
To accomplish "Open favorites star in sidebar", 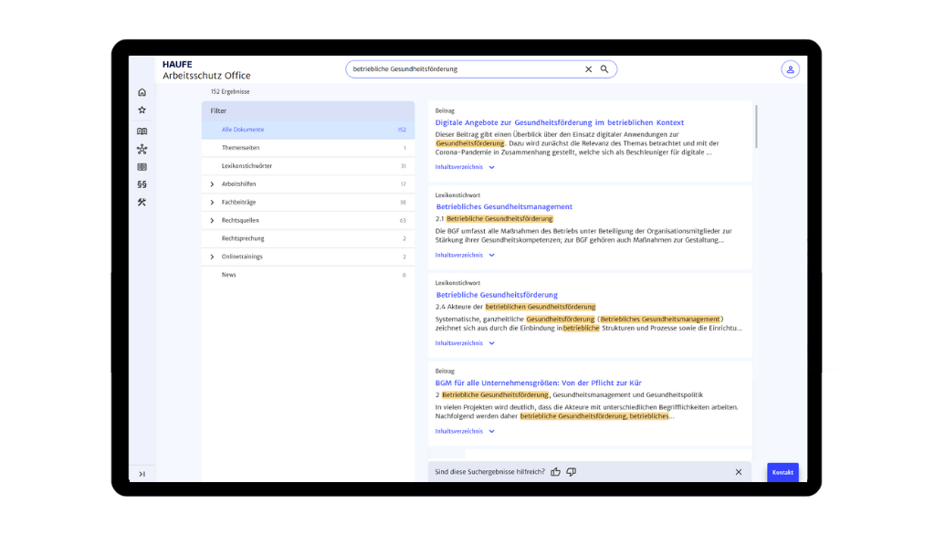I will pos(142,110).
